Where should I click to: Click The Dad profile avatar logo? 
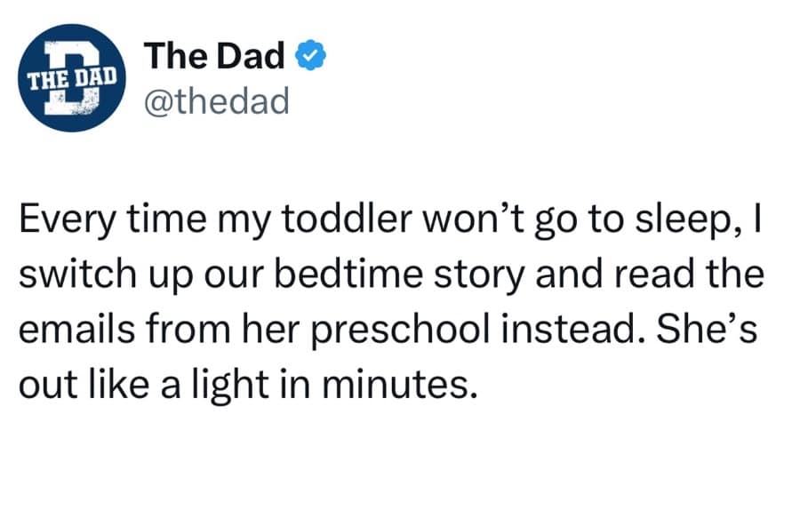72,79
